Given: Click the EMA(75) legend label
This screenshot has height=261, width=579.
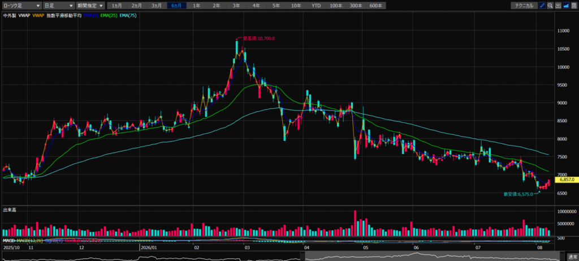Looking at the screenshot, I should click(128, 15).
